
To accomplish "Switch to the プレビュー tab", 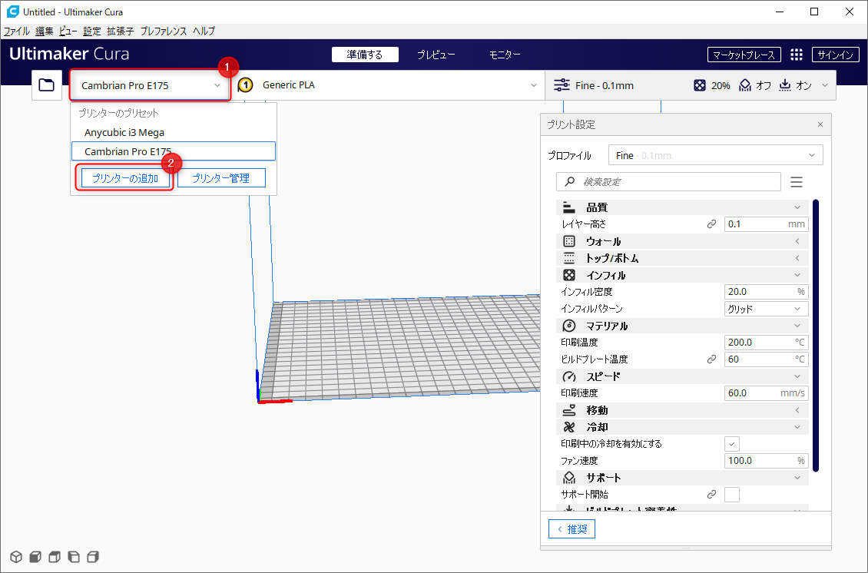I will click(436, 55).
